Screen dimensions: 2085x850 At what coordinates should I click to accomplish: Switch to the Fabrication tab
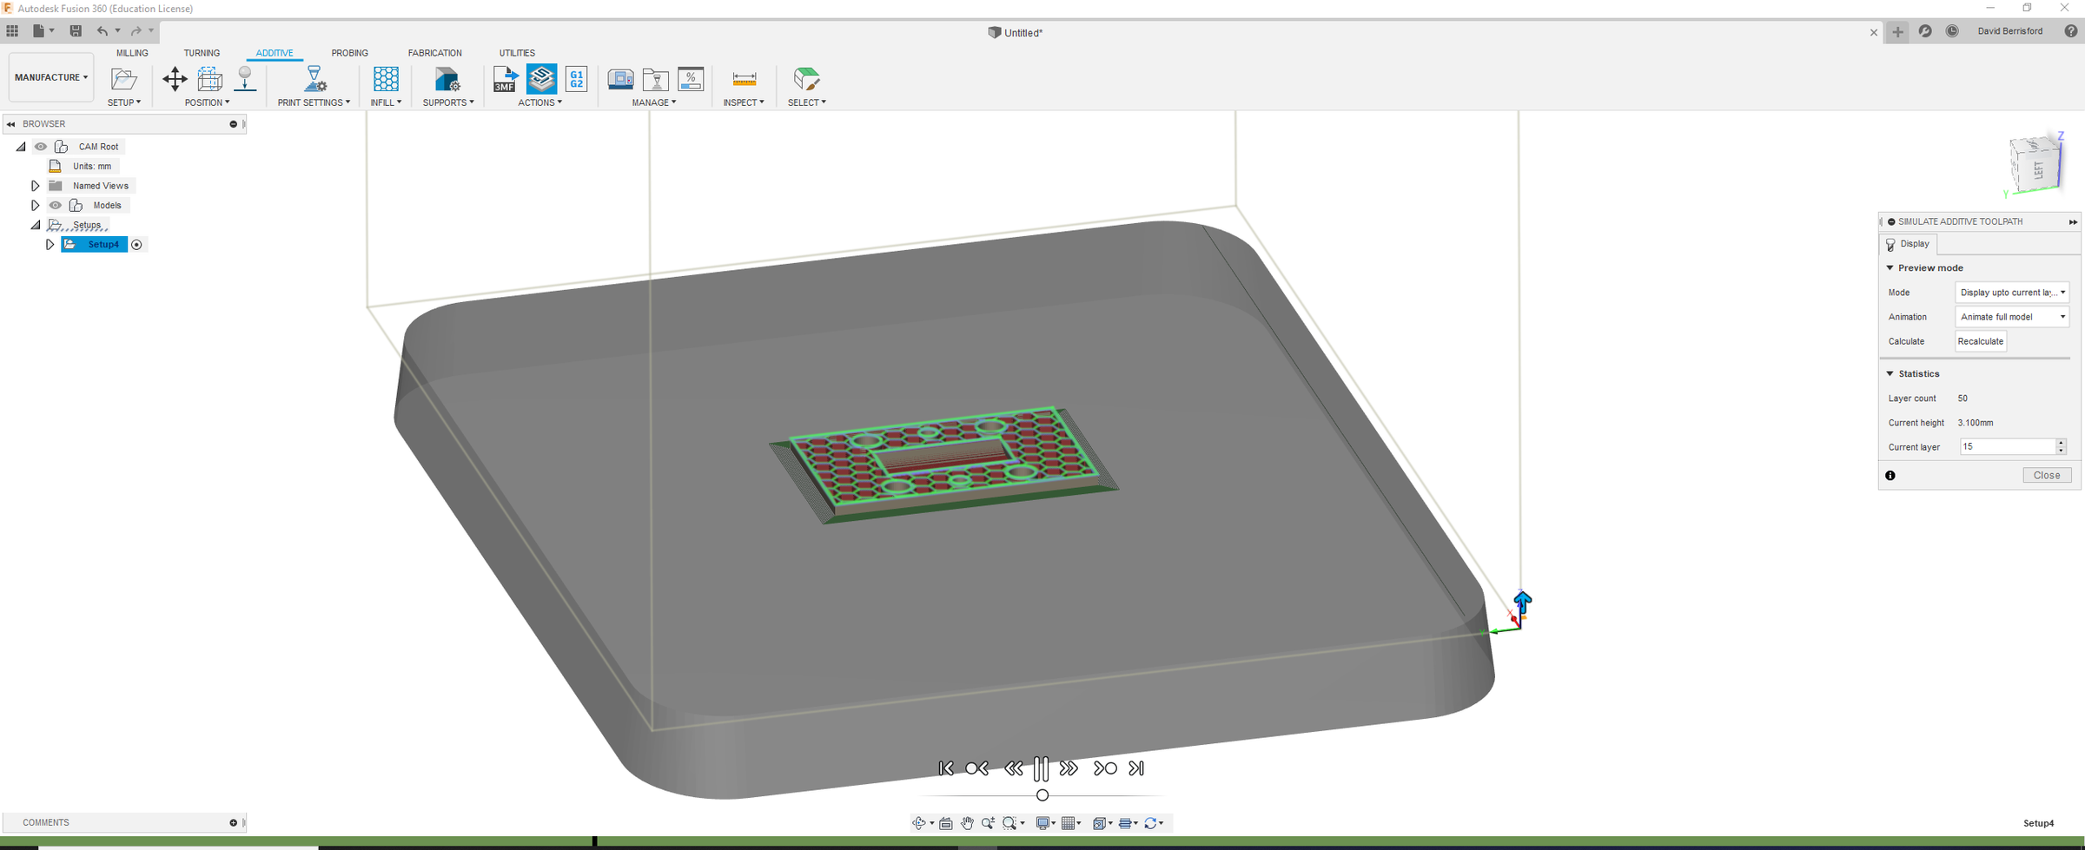point(435,53)
